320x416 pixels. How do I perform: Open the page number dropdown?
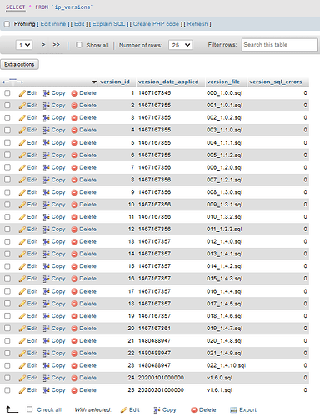pyautogui.click(x=24, y=45)
